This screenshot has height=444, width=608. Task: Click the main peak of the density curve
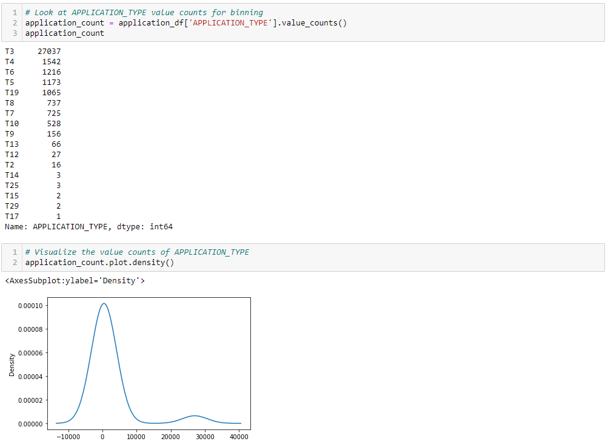(x=104, y=303)
